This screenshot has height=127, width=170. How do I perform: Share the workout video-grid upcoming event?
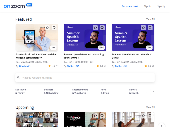point(47,116)
